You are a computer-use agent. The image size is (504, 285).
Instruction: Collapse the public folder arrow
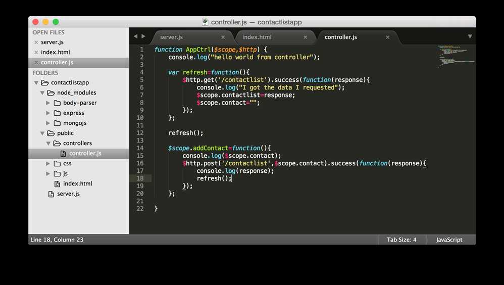click(42, 133)
